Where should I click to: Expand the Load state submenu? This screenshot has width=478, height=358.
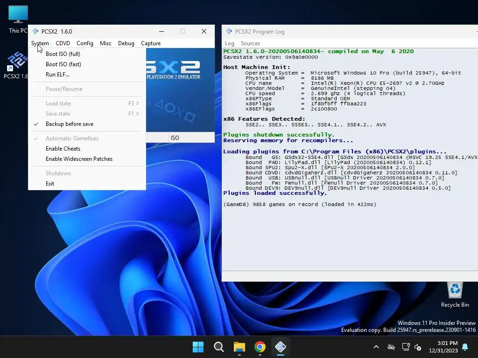coord(87,103)
